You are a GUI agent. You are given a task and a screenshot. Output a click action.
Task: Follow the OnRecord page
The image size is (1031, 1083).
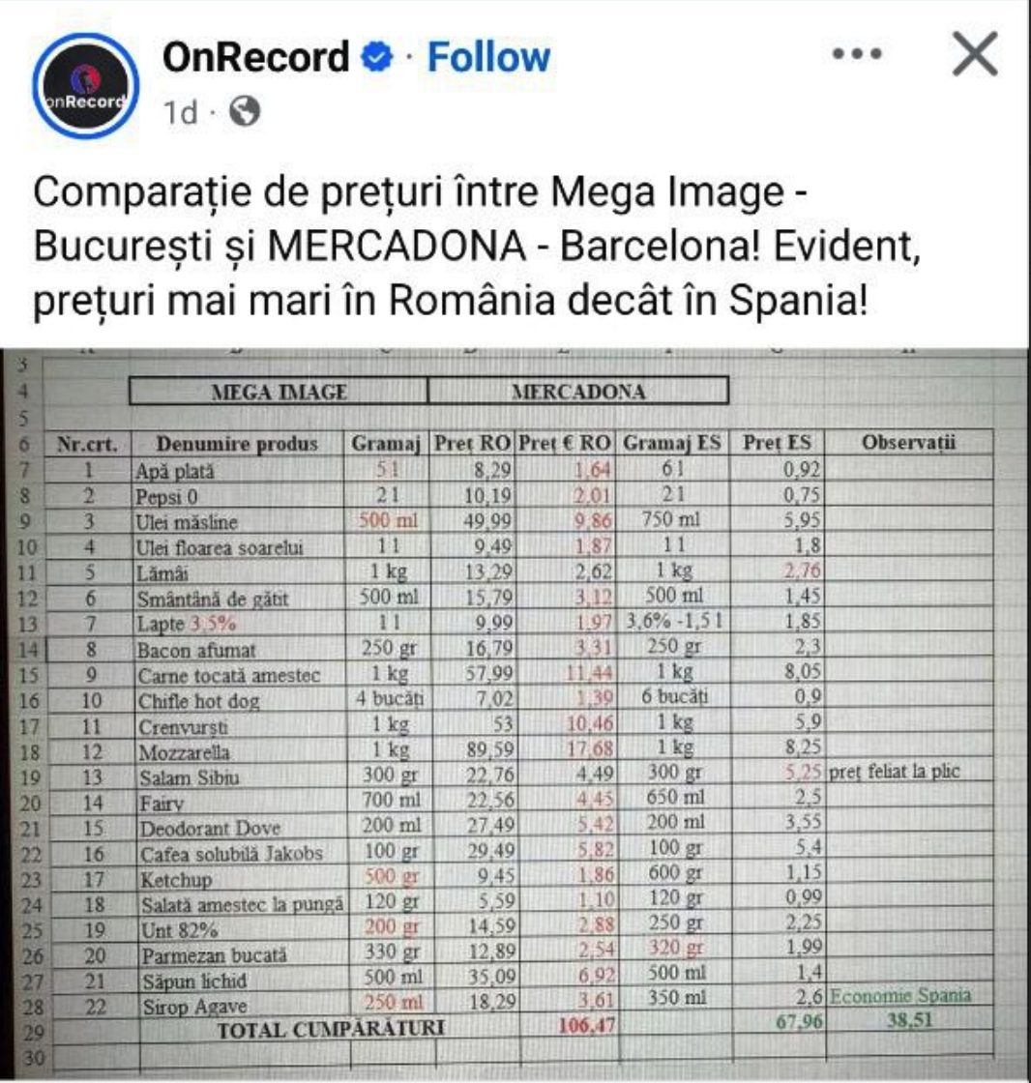488,57
